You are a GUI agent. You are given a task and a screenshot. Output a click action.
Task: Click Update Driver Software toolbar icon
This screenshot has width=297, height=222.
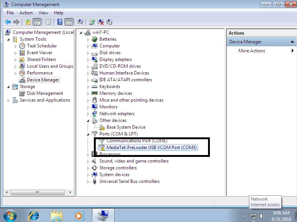pos(92,22)
